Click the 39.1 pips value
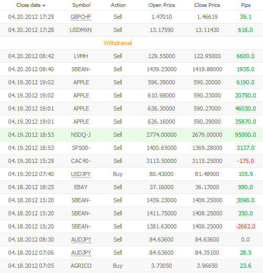263x273 pixels. click(246, 17)
